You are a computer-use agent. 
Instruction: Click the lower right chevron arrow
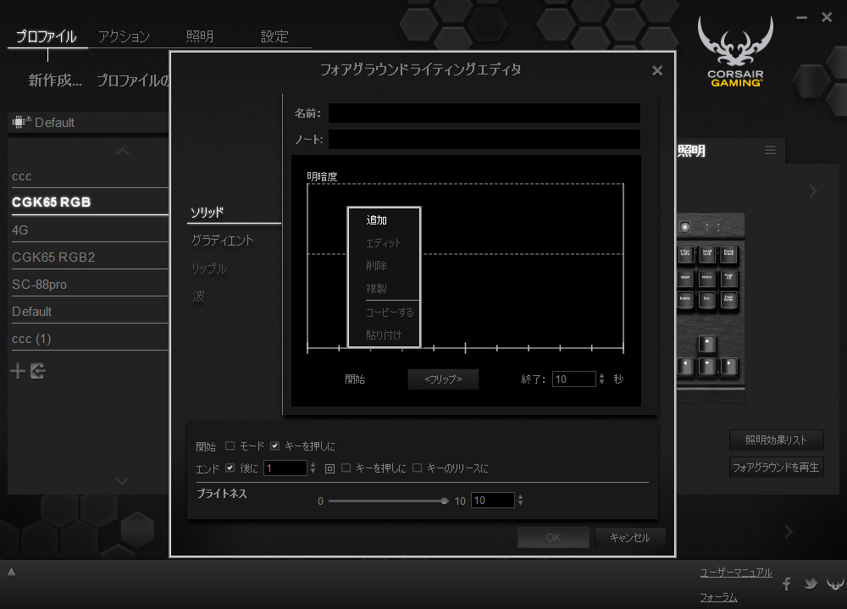789,532
